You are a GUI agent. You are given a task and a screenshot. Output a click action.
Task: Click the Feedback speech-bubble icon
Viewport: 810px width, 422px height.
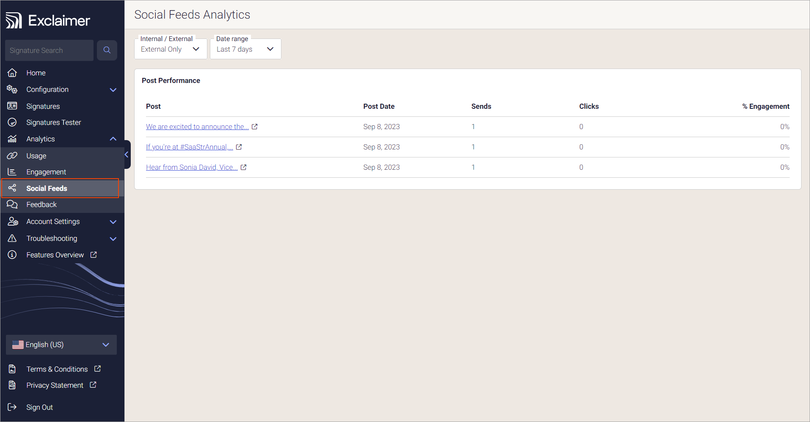(x=12, y=204)
